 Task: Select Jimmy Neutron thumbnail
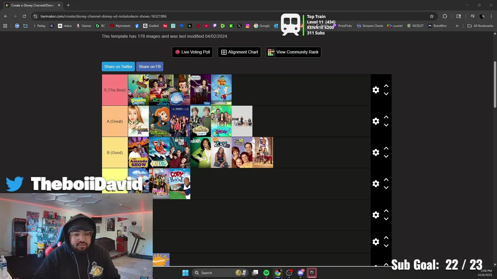point(180,90)
